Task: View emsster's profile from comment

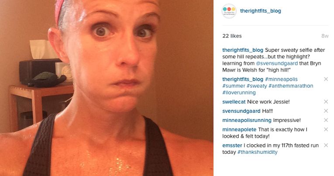Action: (232, 146)
